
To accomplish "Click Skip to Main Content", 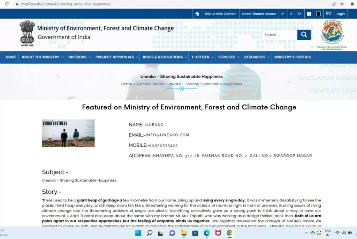I will tap(220, 14).
